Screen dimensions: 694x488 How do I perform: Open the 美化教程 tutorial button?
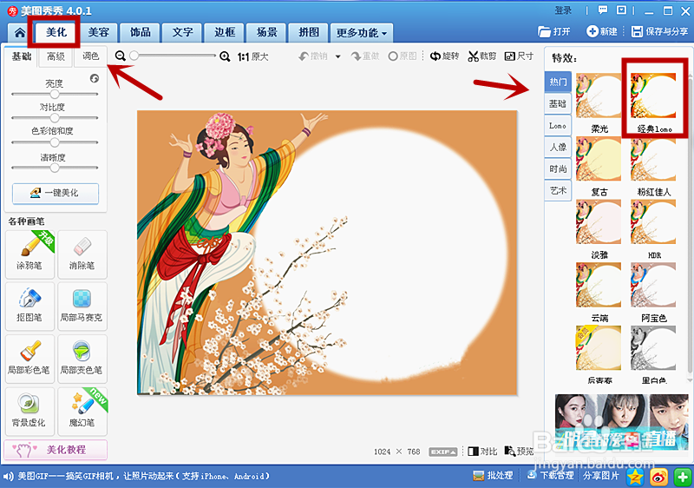click(56, 450)
